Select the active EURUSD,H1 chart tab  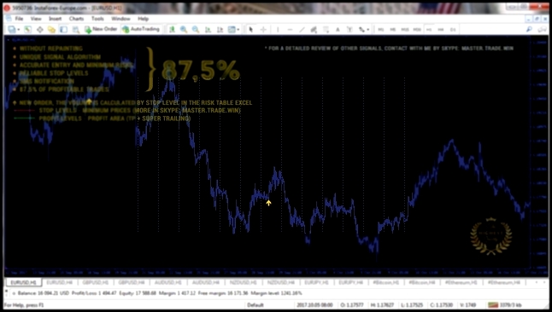23,282
